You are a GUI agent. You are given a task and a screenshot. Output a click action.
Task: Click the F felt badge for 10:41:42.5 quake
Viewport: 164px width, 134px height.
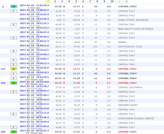coord(14,38)
